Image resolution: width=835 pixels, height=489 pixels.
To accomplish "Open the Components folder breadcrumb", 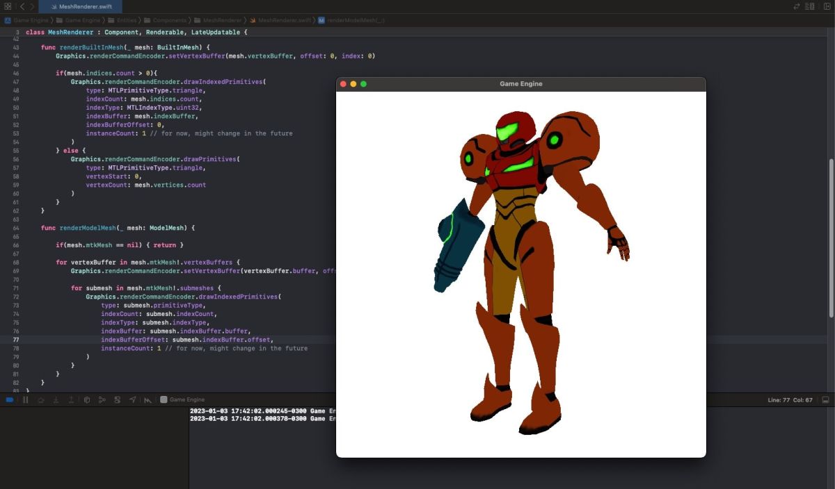I will click(x=165, y=20).
